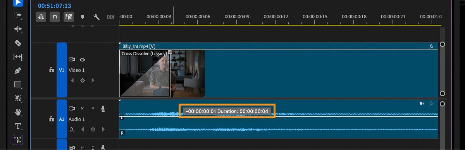
Task: Select the Billy_Int.mp4 [V] clip label
Action: tap(138, 46)
